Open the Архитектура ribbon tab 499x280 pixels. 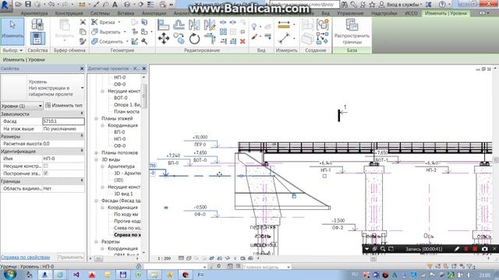tap(34, 13)
